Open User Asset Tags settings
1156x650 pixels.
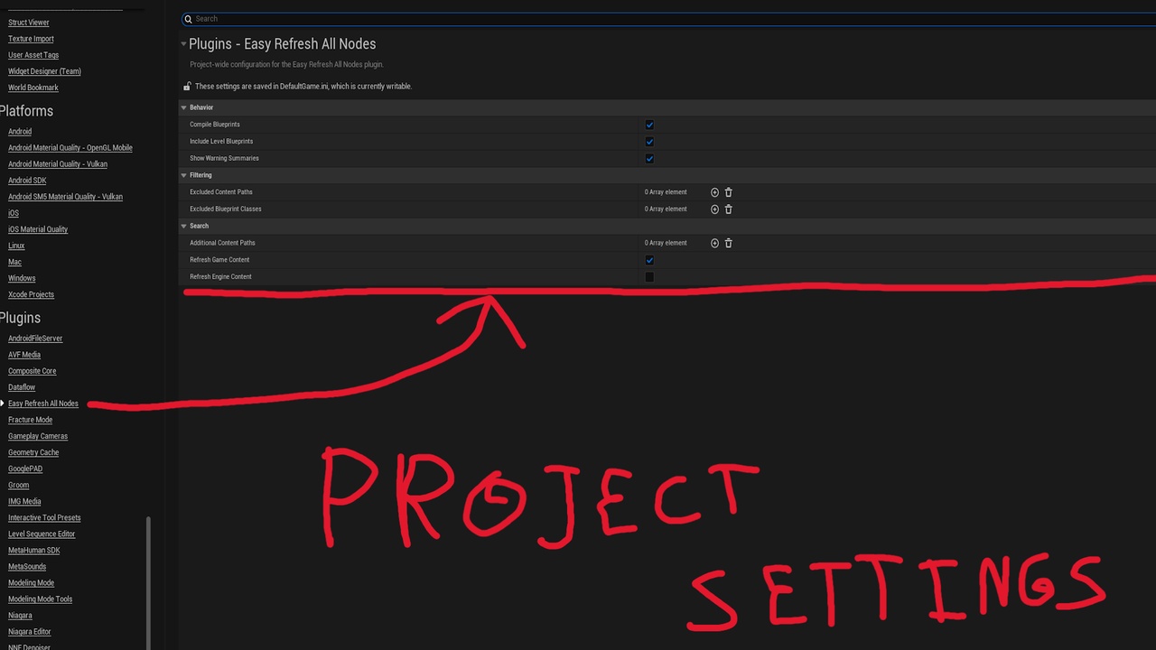pyautogui.click(x=33, y=55)
